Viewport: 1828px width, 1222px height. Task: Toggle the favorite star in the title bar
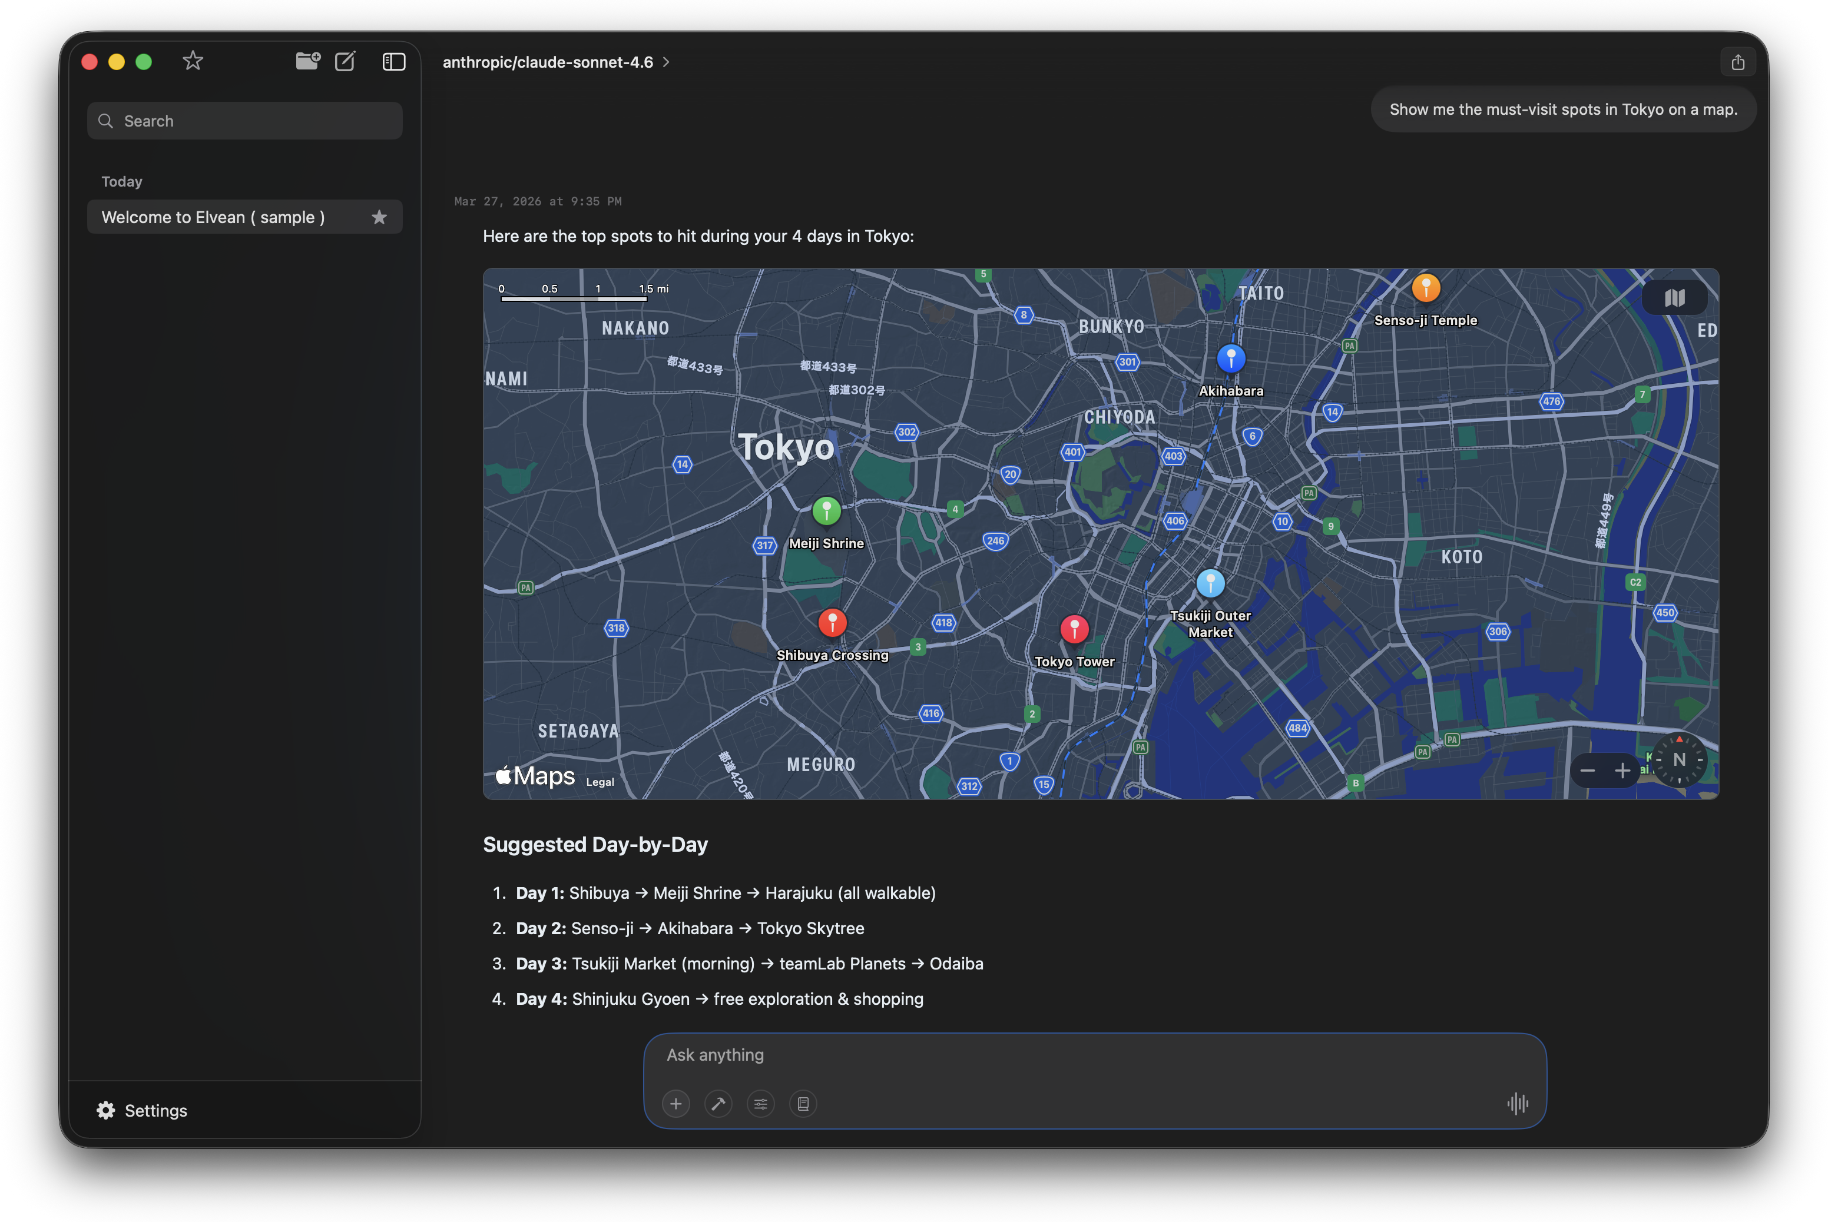click(x=192, y=61)
